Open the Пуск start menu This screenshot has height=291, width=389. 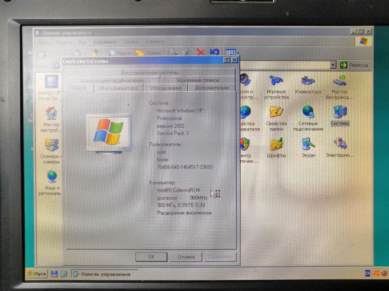point(37,274)
